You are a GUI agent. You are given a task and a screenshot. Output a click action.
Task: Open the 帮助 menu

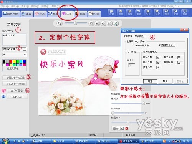(x=55, y=6)
